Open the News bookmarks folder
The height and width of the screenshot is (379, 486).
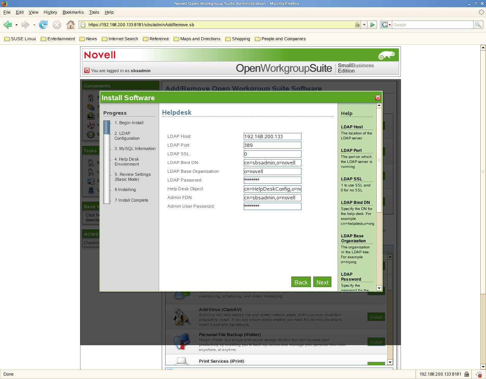point(88,39)
